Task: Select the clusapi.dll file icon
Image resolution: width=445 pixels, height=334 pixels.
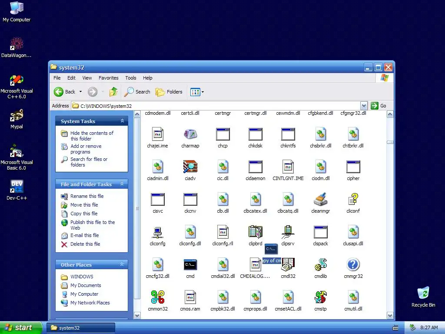Action: (353, 232)
